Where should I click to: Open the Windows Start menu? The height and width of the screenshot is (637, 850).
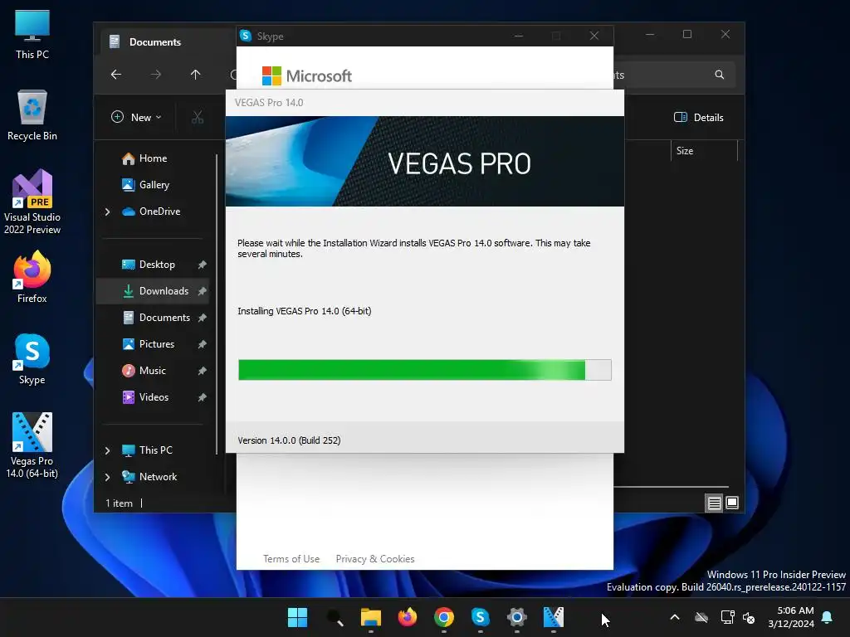pyautogui.click(x=298, y=617)
